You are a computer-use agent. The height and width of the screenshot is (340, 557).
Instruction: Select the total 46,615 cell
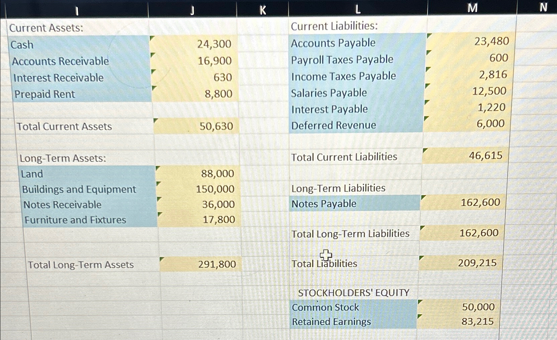click(x=465, y=156)
